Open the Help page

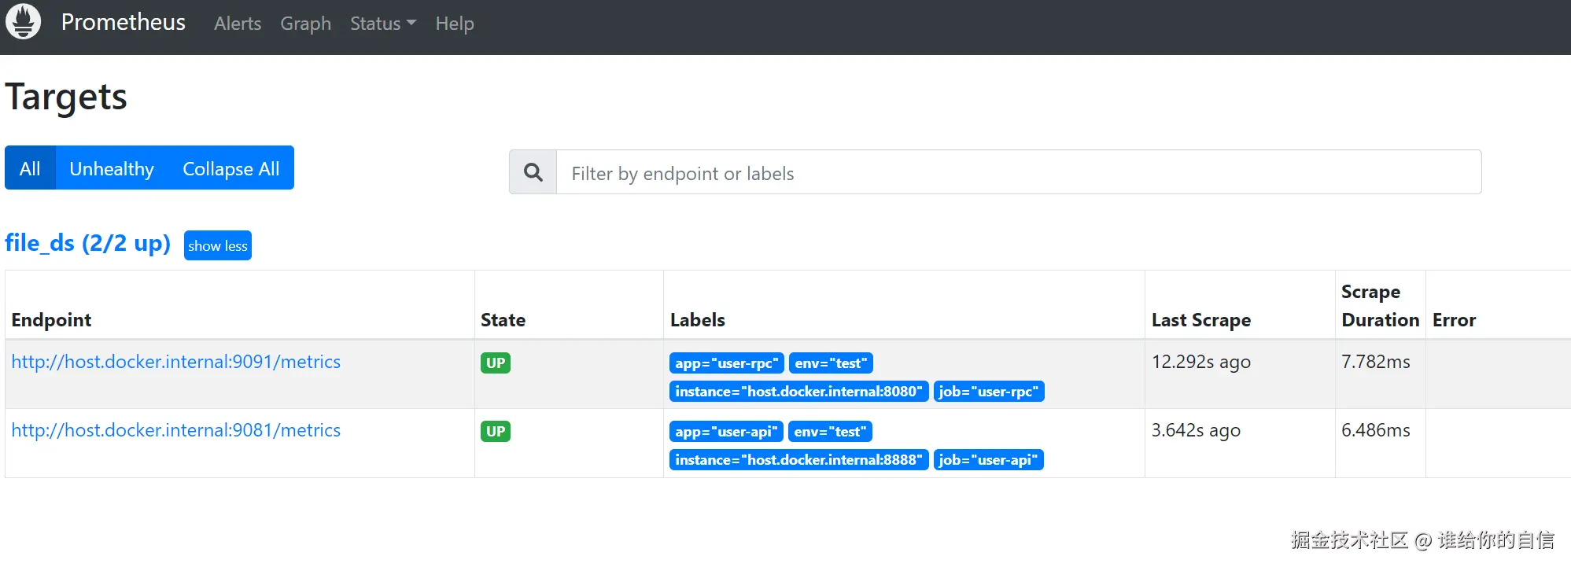455,24
